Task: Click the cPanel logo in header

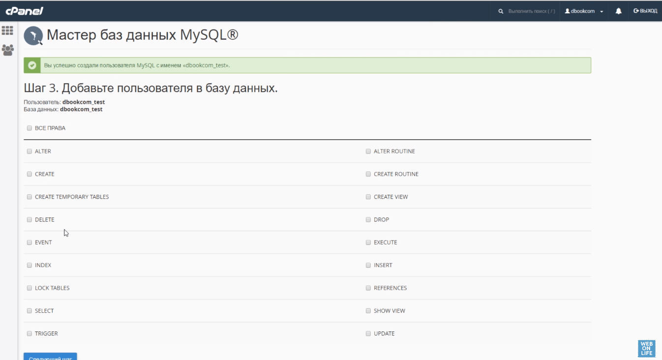Action: coord(24,11)
